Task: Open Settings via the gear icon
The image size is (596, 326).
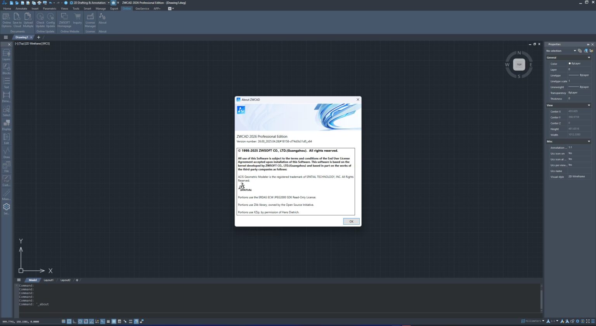Action: coord(6,207)
